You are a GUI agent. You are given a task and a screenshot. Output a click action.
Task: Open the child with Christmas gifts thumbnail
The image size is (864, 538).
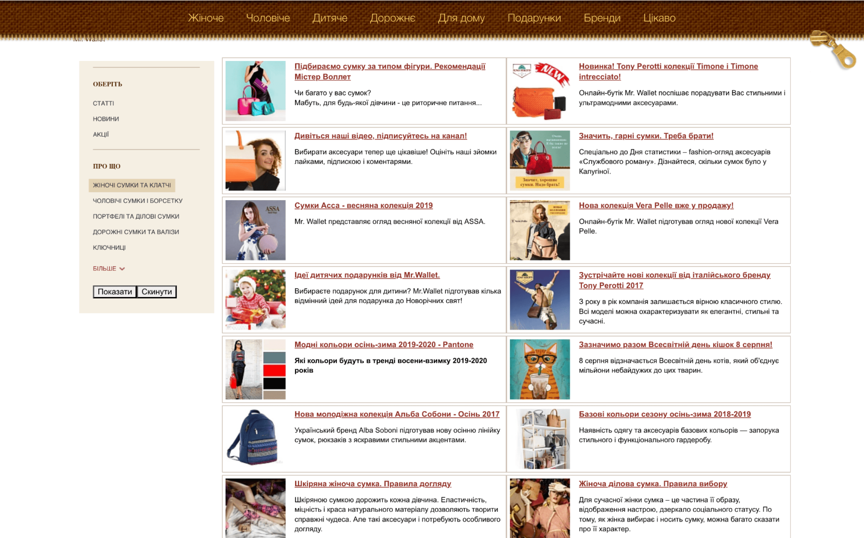[x=255, y=299]
